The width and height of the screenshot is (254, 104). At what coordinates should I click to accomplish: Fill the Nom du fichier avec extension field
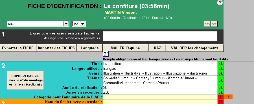click(x=160, y=102)
